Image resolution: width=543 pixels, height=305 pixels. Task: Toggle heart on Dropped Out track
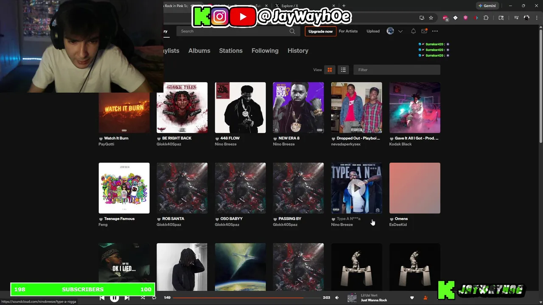[x=333, y=139]
